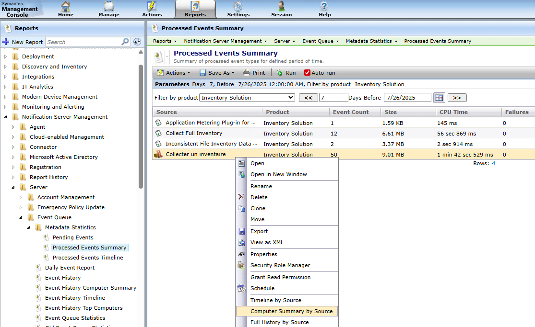Click the Processed Events Summary header report icon
Screen dimensions: 535x327
[x=158, y=57]
